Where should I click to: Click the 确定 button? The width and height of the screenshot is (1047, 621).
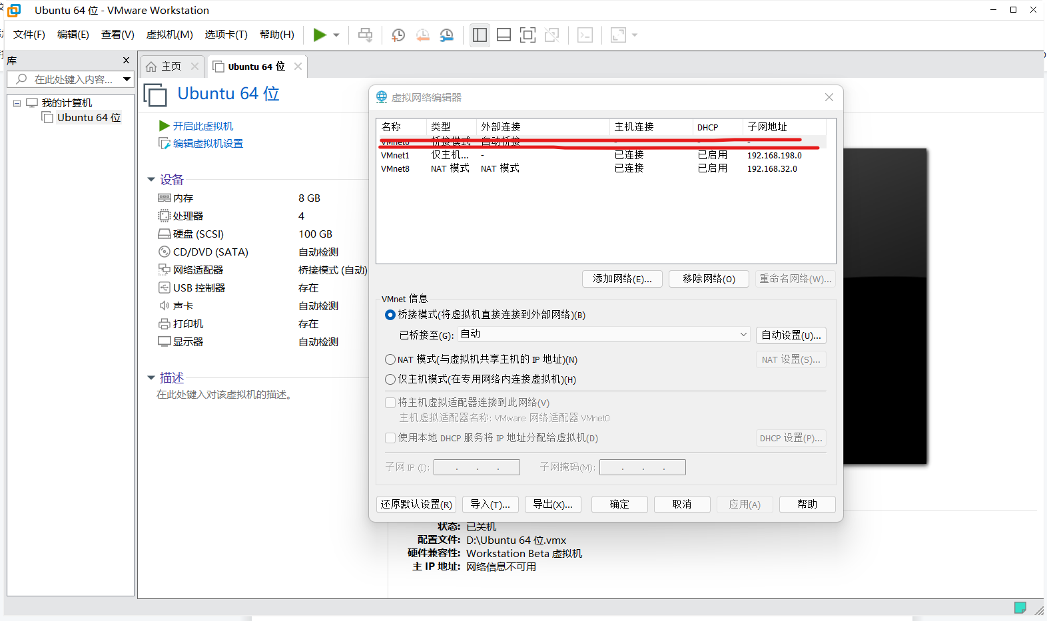click(x=619, y=505)
